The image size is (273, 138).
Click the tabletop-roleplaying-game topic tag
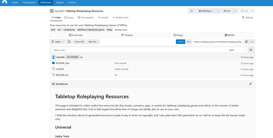pyautogui.click(x=91, y=30)
